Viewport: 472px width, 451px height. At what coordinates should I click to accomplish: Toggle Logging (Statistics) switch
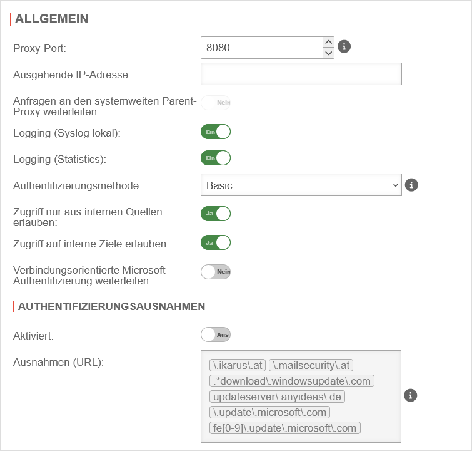216,158
